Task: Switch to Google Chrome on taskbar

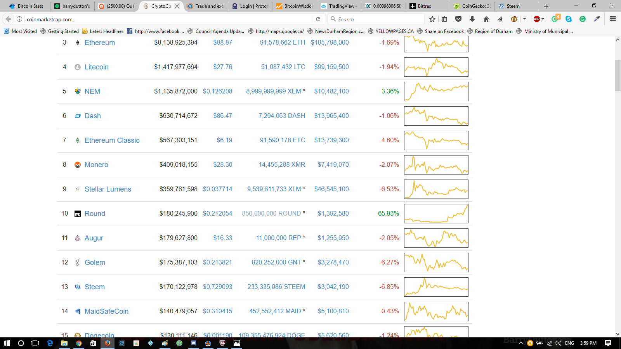Action: pyautogui.click(x=79, y=343)
